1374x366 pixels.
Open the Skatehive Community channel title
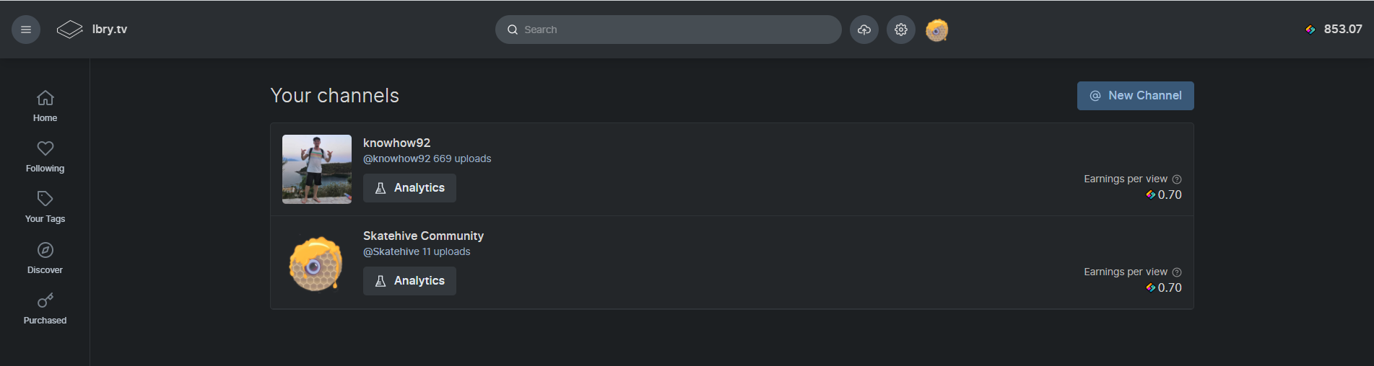click(x=423, y=236)
